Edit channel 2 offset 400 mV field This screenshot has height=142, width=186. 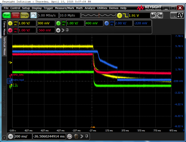[94, 23]
